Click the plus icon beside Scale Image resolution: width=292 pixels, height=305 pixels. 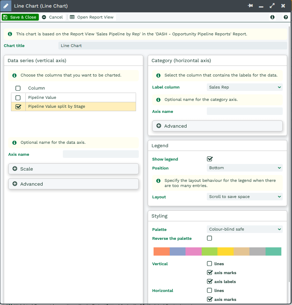point(15,169)
